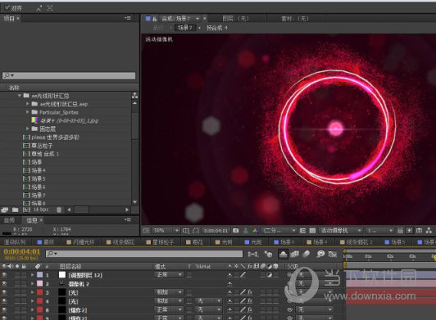Viewport: 436px width, 320px height.
Task: Toggle the 对齐 snapping checkbox in toolbar
Action: click(x=7, y=8)
